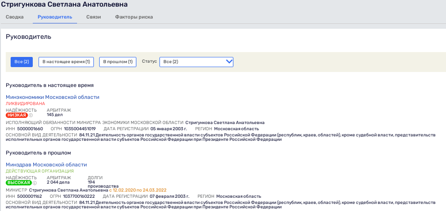Open info icon next to НИЗКАЯ rating
The width and height of the screenshot is (446, 211).
[31, 115]
